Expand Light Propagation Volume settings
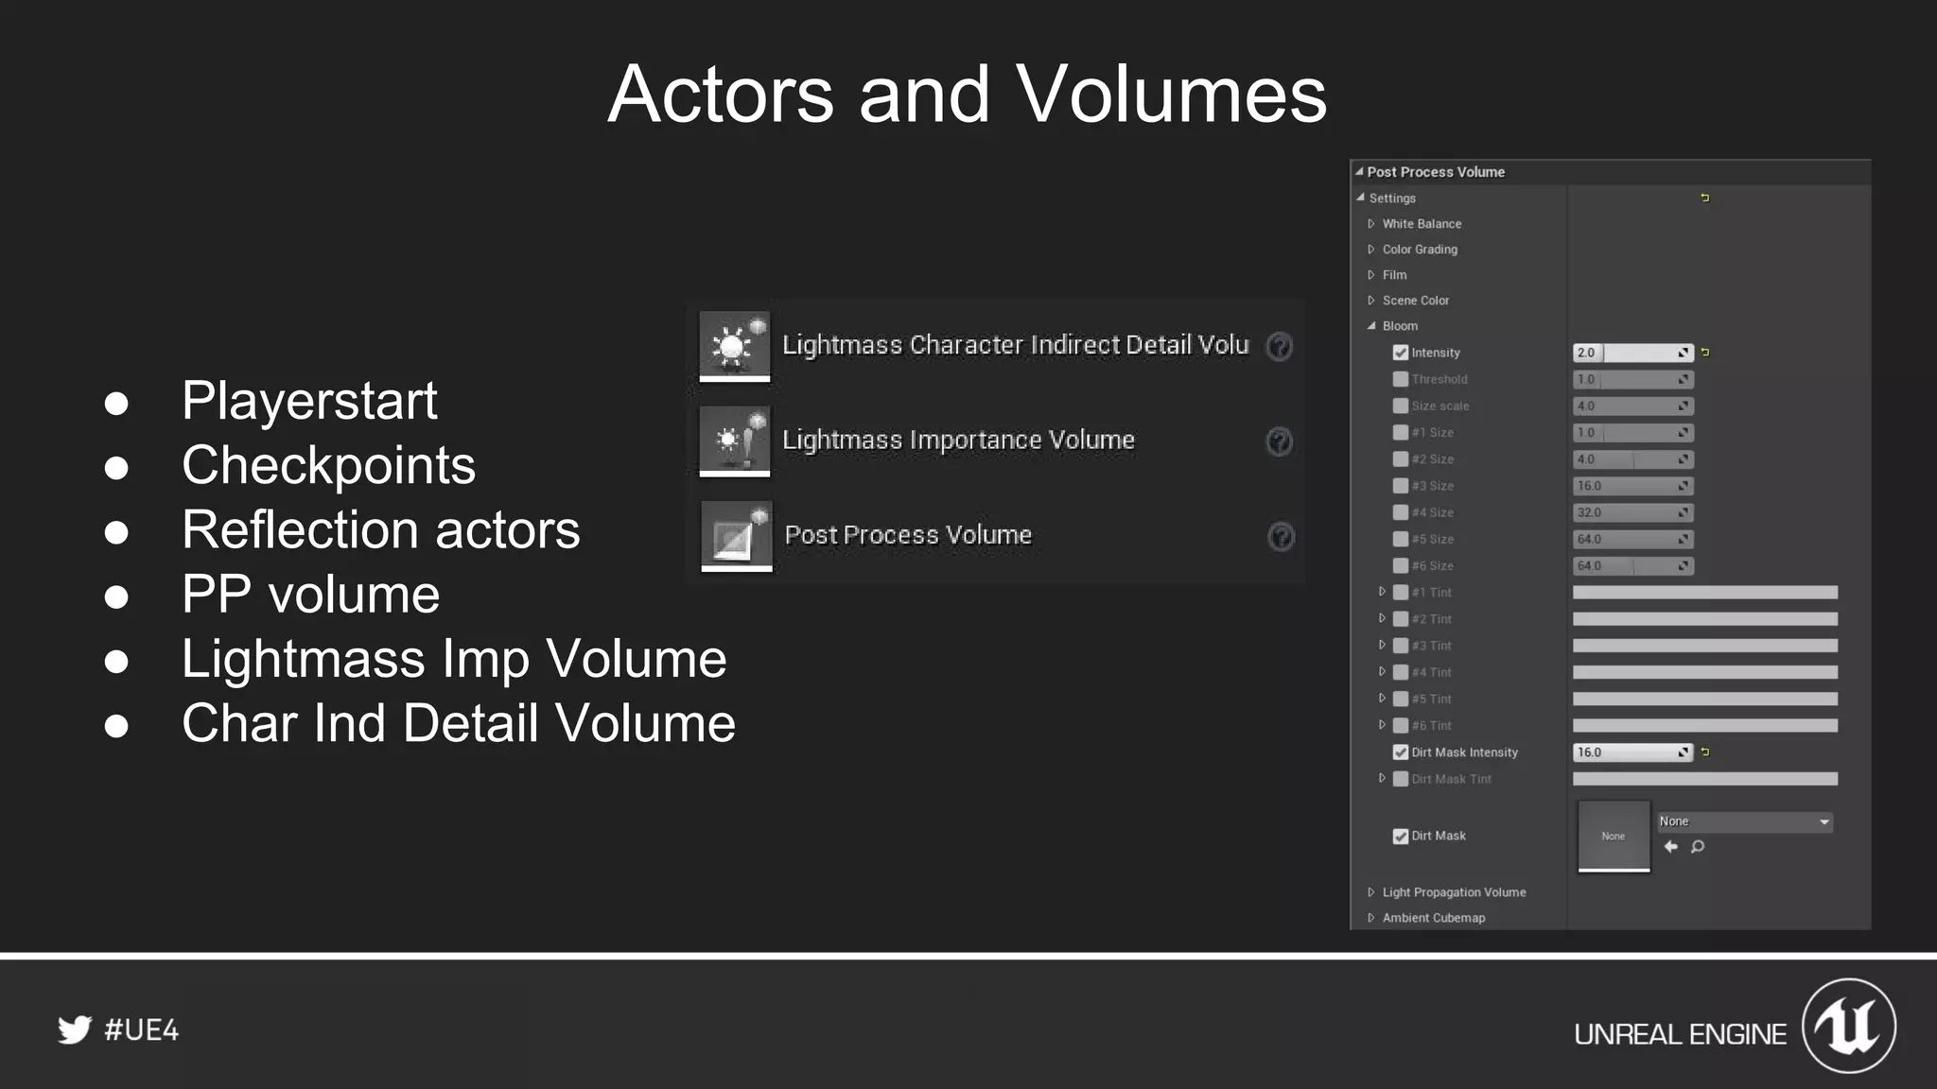1937x1089 pixels. [1370, 892]
